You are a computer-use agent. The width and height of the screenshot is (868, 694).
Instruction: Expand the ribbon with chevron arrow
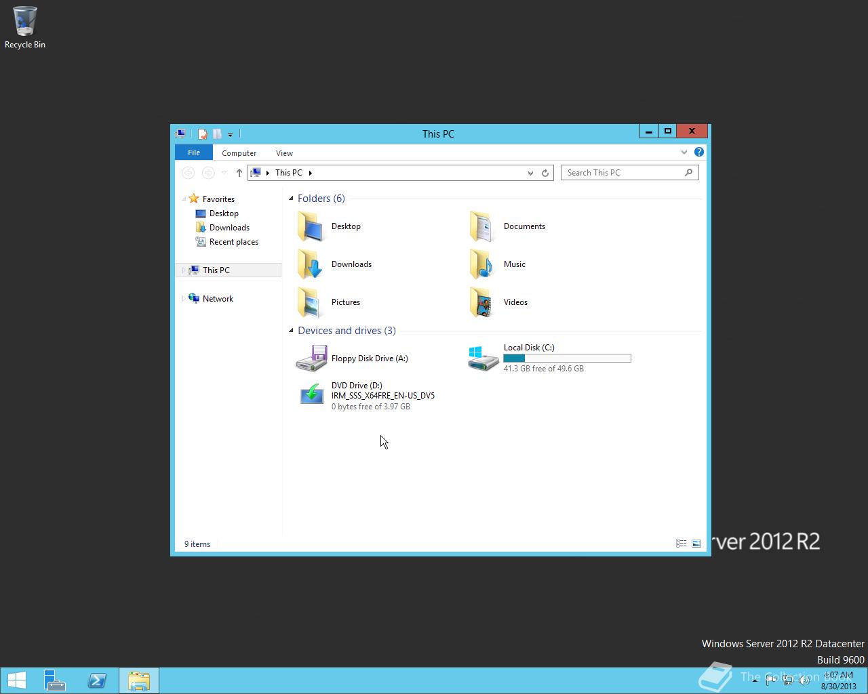(684, 152)
